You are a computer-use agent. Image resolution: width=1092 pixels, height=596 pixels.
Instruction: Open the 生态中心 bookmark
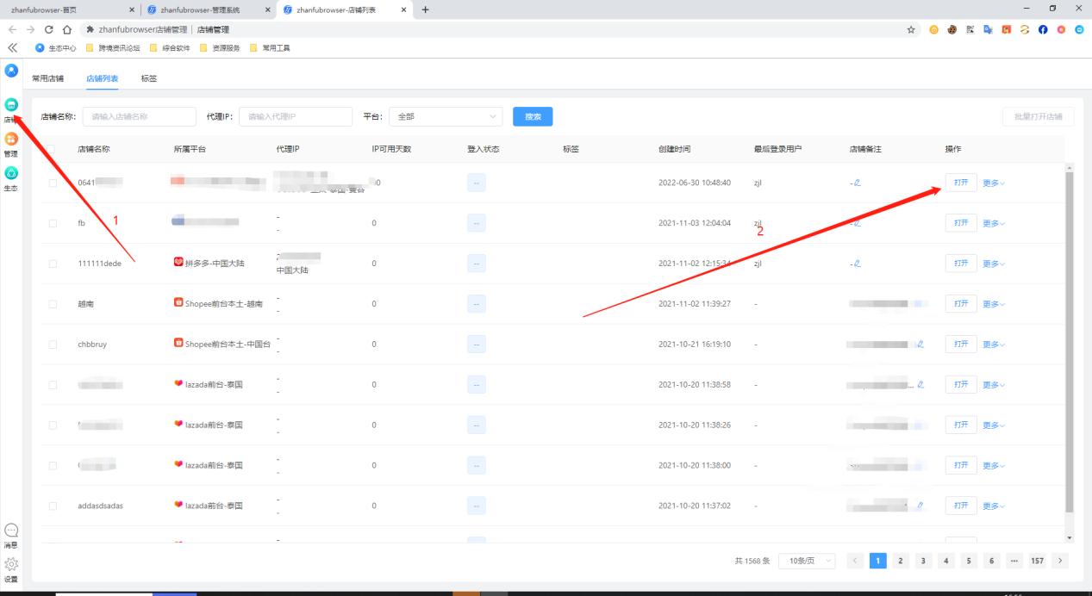pos(56,47)
